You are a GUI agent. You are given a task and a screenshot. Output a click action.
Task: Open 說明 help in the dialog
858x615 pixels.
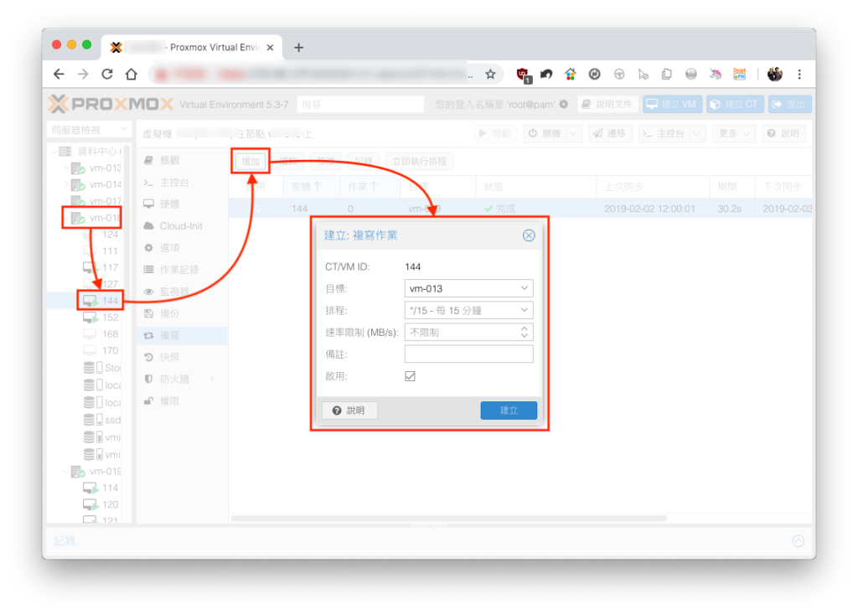349,411
